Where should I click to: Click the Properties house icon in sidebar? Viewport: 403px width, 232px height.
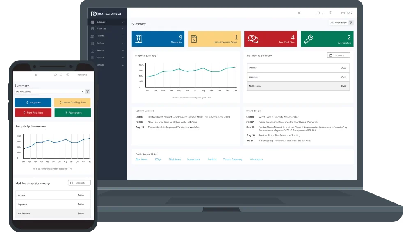coord(92,28)
